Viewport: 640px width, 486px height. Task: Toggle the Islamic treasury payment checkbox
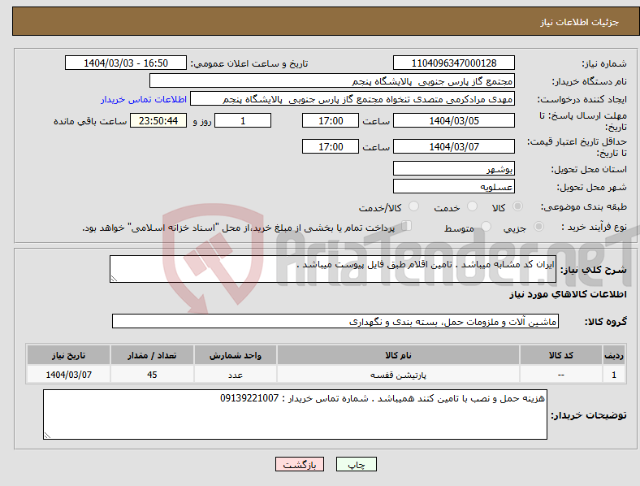click(x=407, y=226)
